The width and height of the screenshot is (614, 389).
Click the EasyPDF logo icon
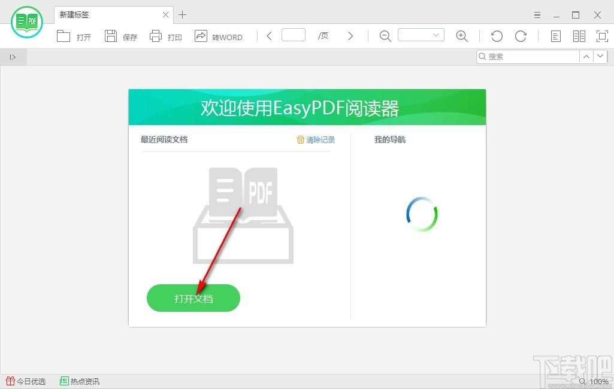click(27, 22)
